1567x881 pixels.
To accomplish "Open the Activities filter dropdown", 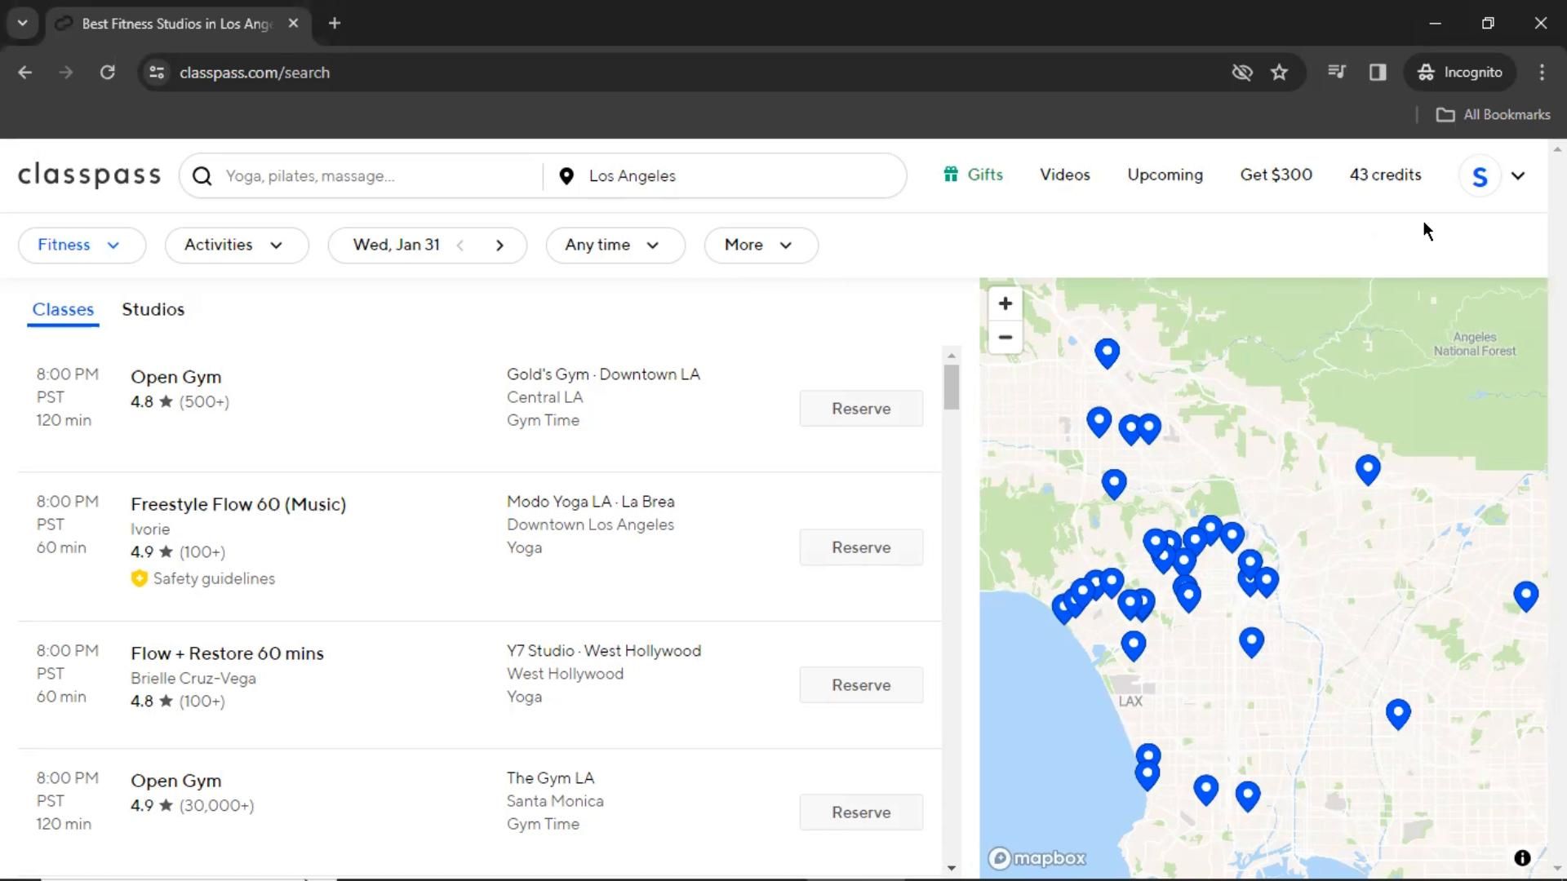I will coord(236,246).
